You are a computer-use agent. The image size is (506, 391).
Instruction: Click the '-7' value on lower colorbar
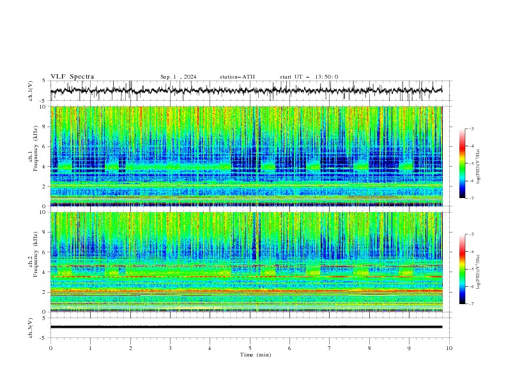471,304
